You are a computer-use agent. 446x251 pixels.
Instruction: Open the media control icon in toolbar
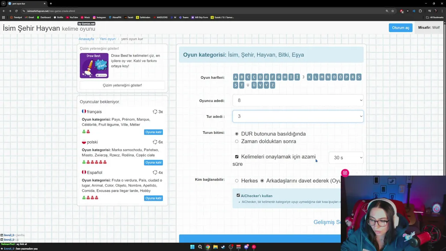pos(430,11)
